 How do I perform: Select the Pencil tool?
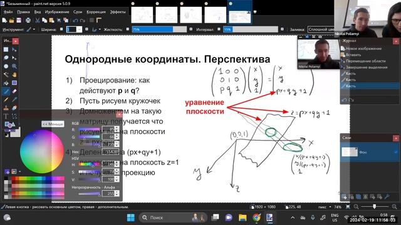(x=6, y=100)
